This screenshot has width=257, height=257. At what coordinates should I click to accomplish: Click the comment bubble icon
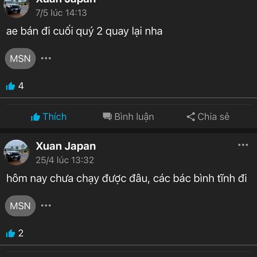[107, 117]
